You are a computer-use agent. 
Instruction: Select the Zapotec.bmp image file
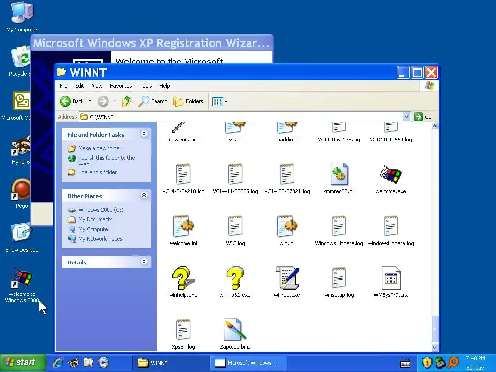pos(235,329)
